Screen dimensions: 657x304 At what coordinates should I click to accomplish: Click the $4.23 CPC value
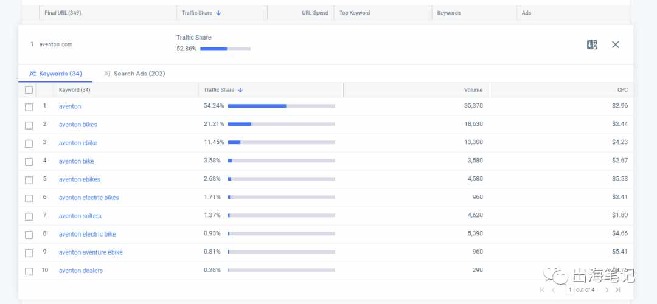[620, 142]
